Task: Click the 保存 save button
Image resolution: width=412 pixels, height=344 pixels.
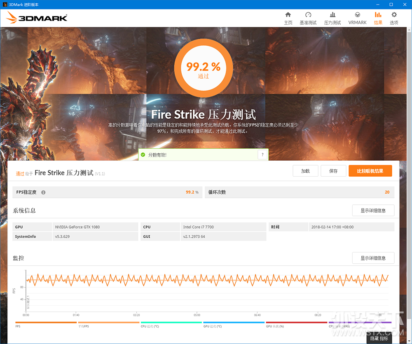Action: click(x=333, y=171)
